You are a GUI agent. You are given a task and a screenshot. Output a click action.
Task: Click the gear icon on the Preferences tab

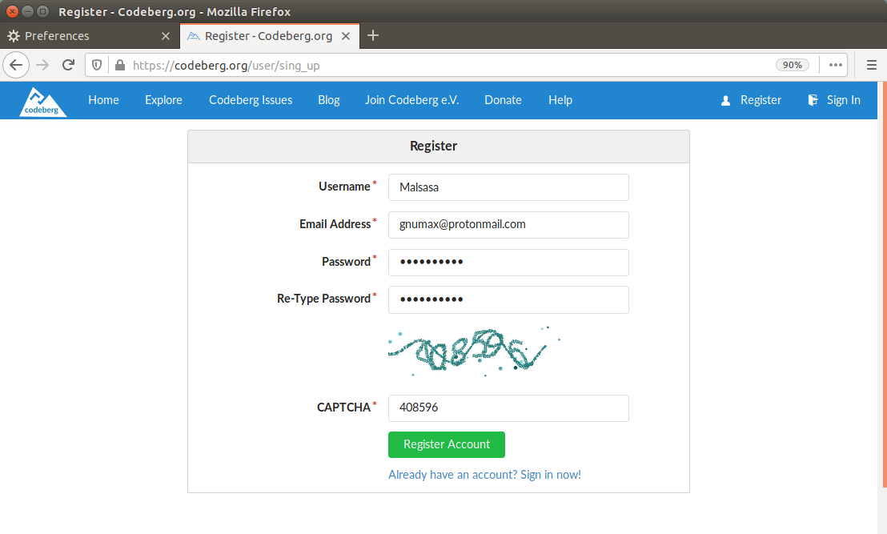pyautogui.click(x=13, y=36)
